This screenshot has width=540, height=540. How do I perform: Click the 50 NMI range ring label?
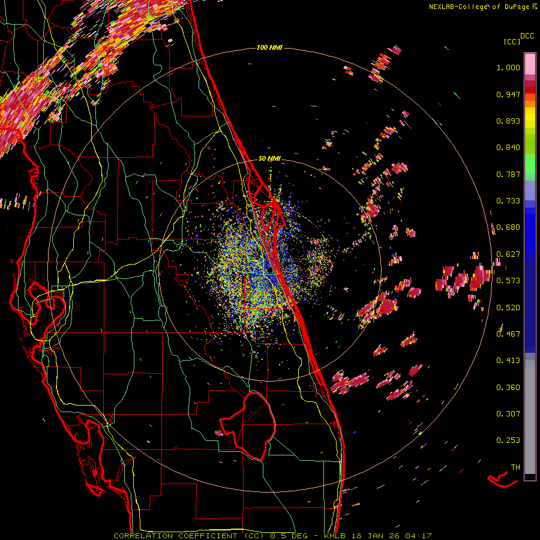(269, 158)
